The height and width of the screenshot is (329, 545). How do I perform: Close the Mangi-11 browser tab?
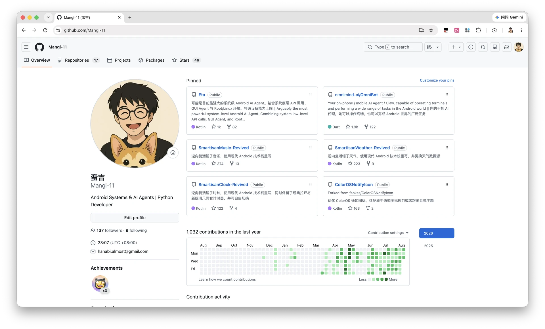[x=119, y=17]
